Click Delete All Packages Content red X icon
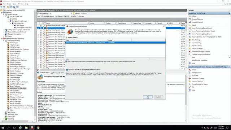231x130 pixels. click(x=190, y=51)
